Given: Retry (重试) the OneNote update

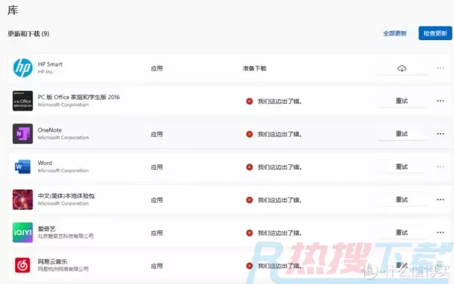Looking at the screenshot, I should (x=402, y=133).
